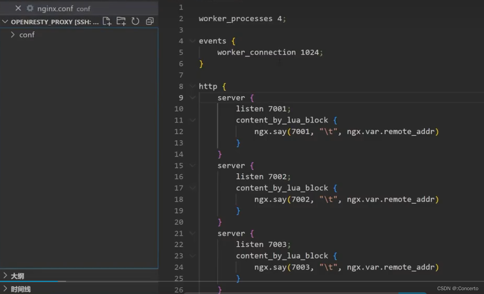Click the server keyword on line 21

click(x=231, y=233)
